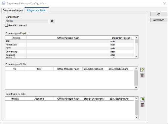Click abw. Beschreibung column header
The image size is (168, 124).
119,69
